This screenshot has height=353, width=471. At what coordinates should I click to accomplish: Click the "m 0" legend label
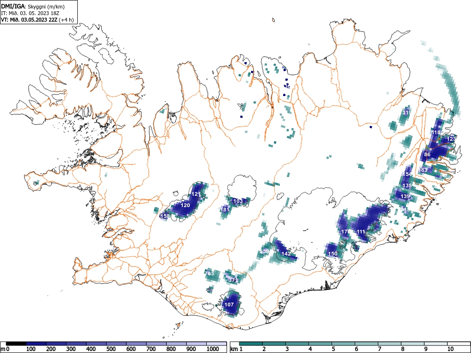tap(5, 349)
